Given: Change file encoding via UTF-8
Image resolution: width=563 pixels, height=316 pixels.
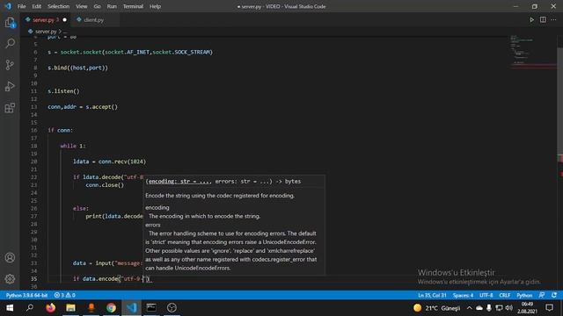Looking at the screenshot, I should pos(486,295).
